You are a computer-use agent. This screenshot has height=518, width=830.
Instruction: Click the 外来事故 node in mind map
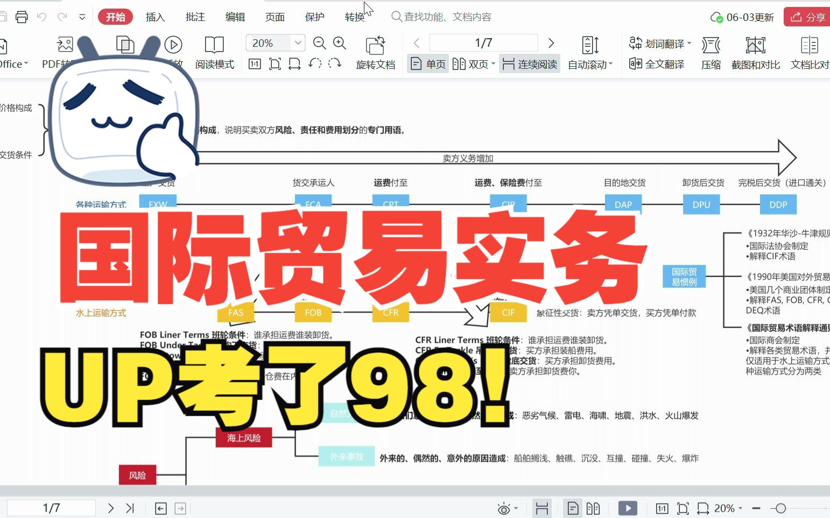347,457
